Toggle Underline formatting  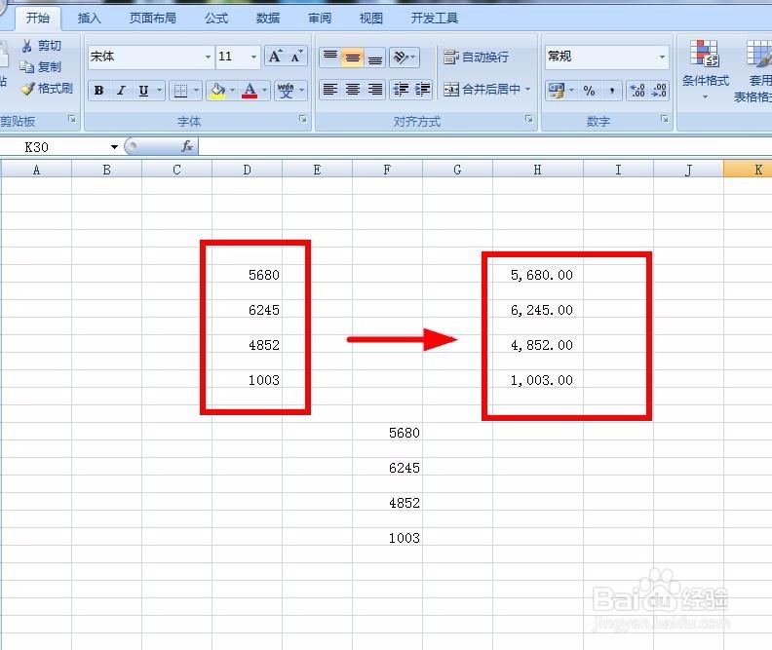(x=143, y=91)
